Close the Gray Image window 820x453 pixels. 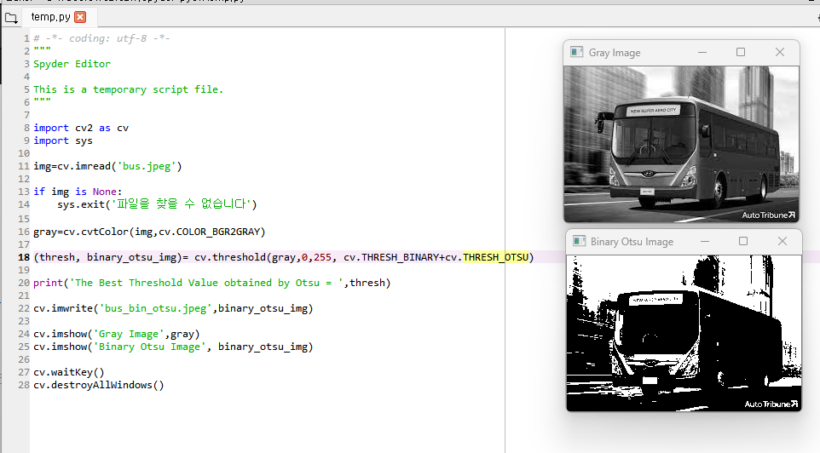[780, 52]
